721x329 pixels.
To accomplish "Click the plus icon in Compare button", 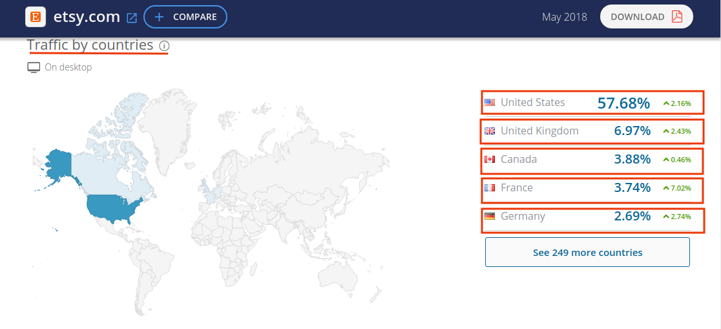I will [159, 17].
